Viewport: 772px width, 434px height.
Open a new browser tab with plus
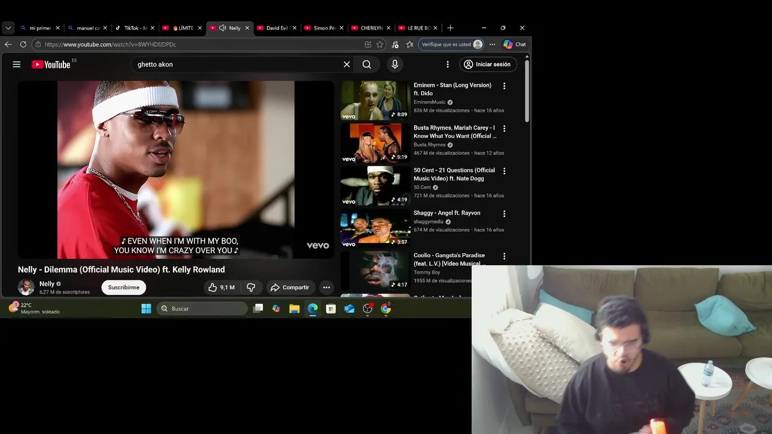tap(450, 28)
